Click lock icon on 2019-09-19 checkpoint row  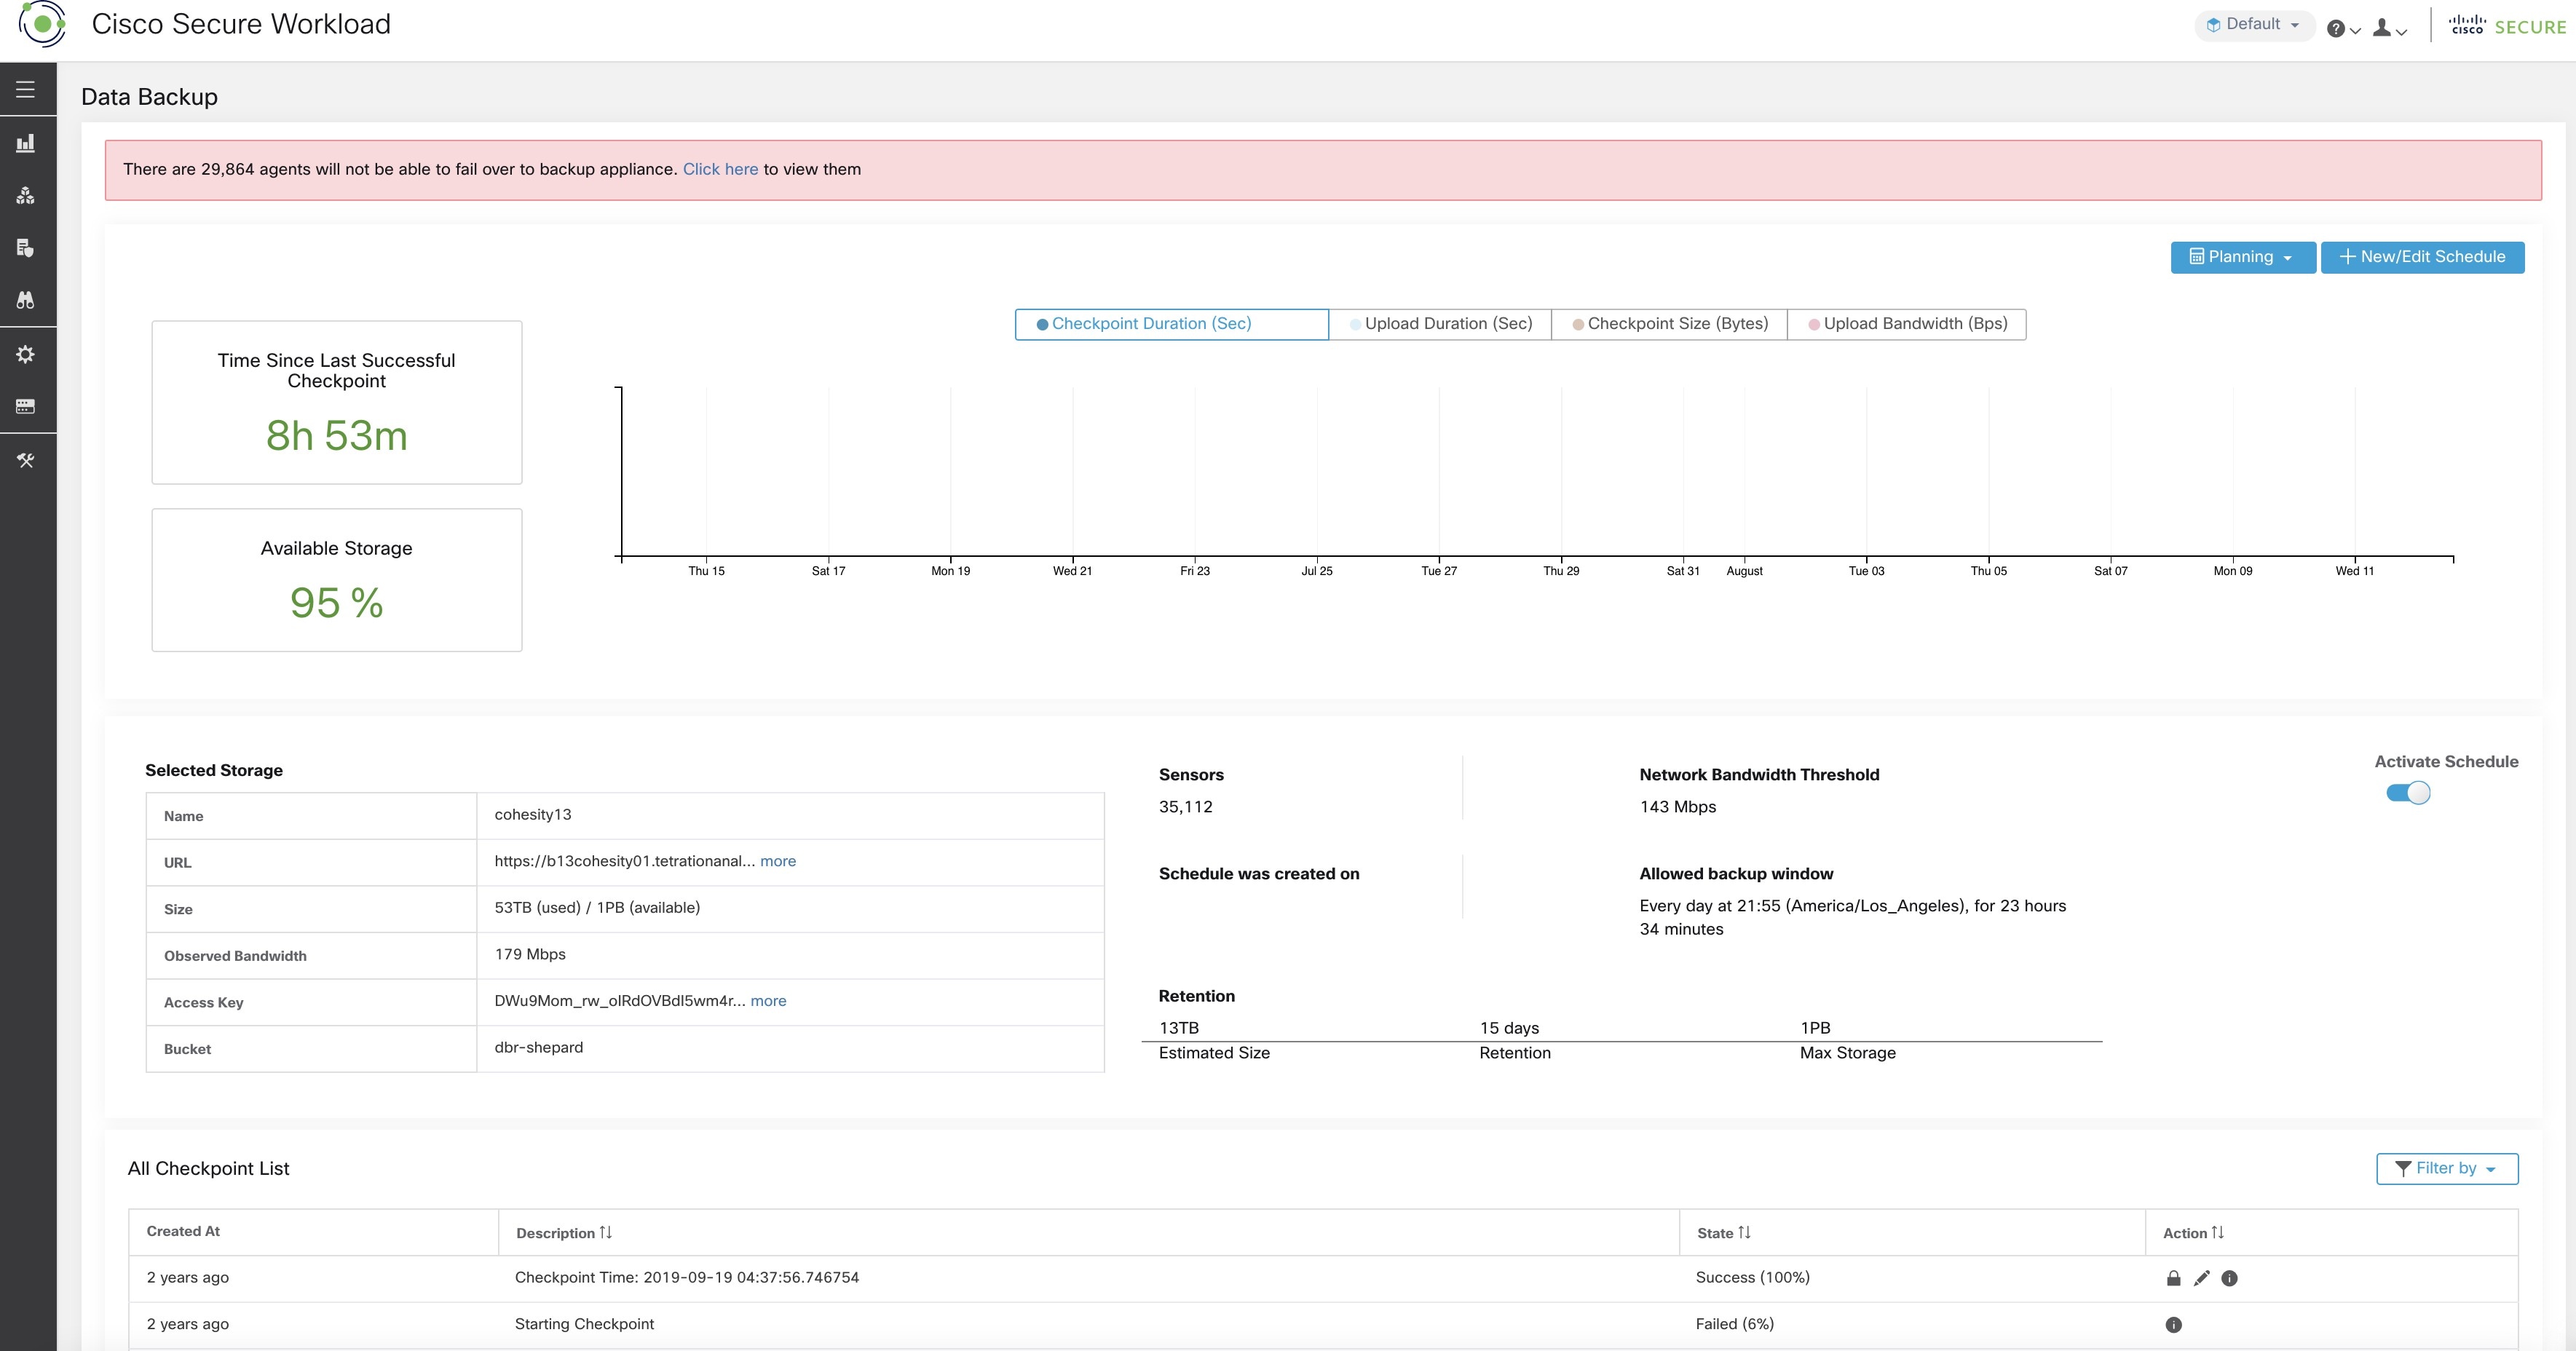pyautogui.click(x=2173, y=1278)
